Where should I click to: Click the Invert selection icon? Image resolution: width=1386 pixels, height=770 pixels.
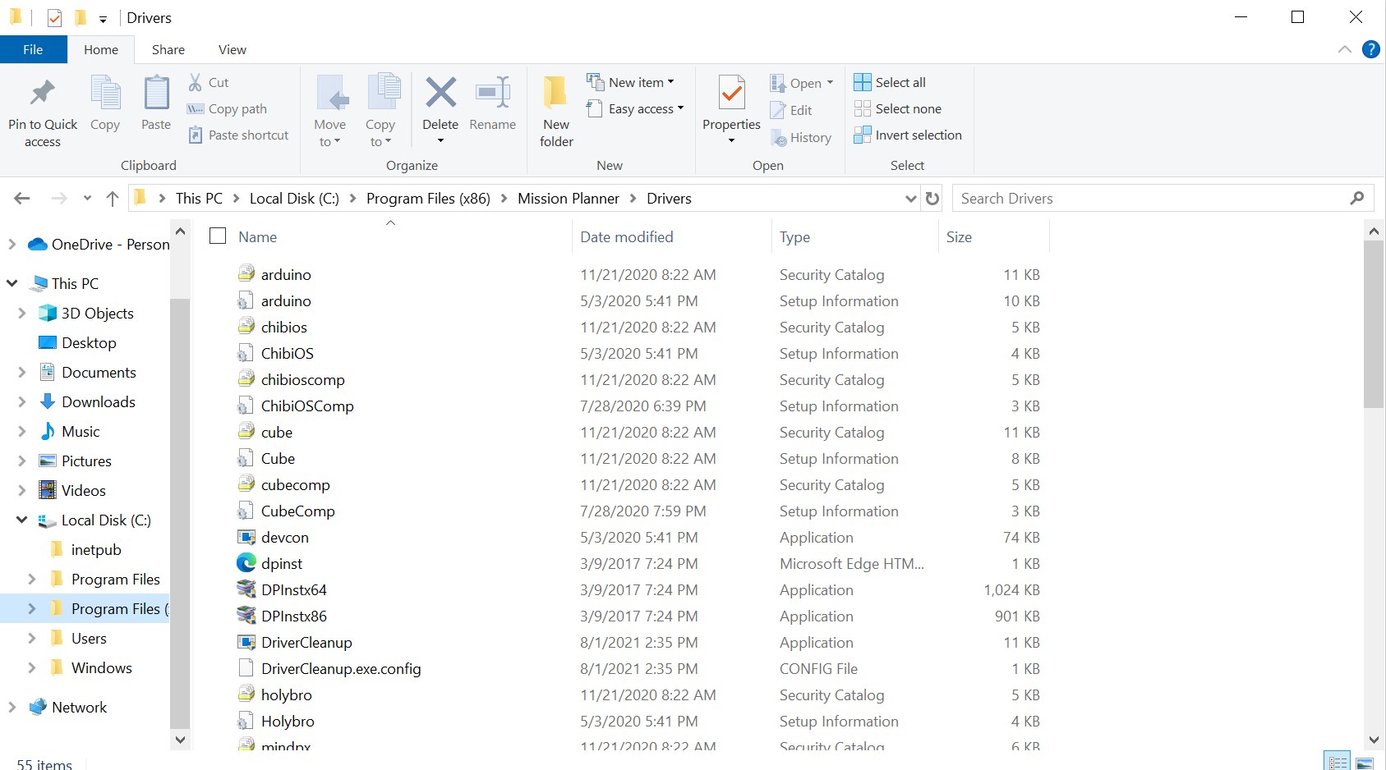[862, 135]
